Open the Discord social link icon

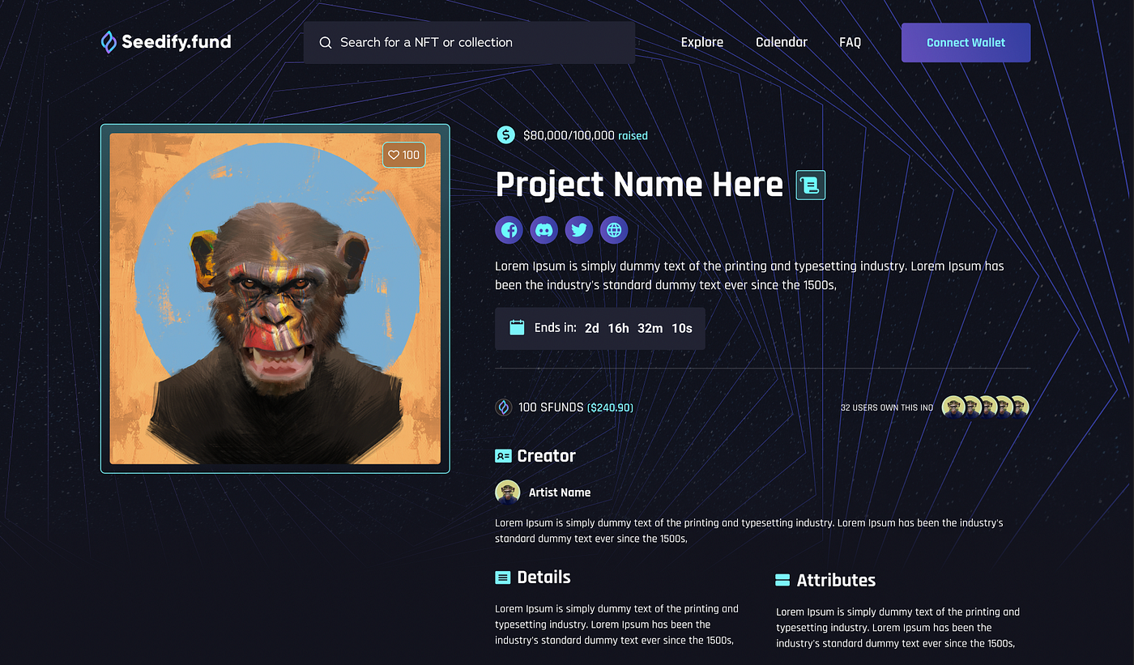tap(544, 230)
